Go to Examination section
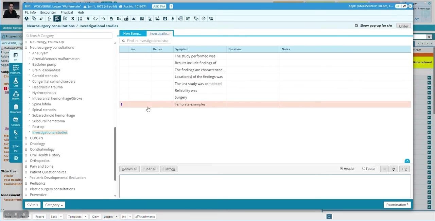This screenshot has width=435, height=221. (397, 205)
